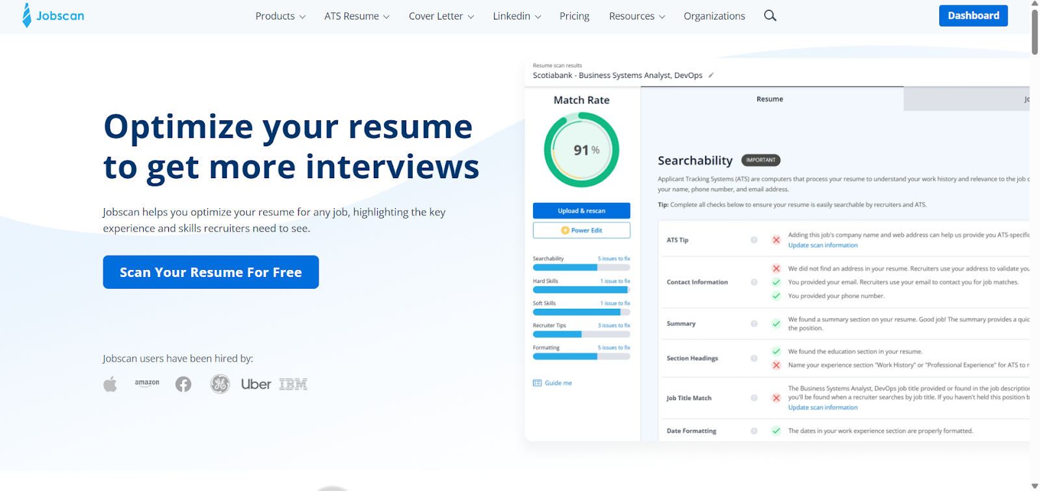1040x491 pixels.
Task: Click Searchability 5 issues to fix
Action: (614, 259)
